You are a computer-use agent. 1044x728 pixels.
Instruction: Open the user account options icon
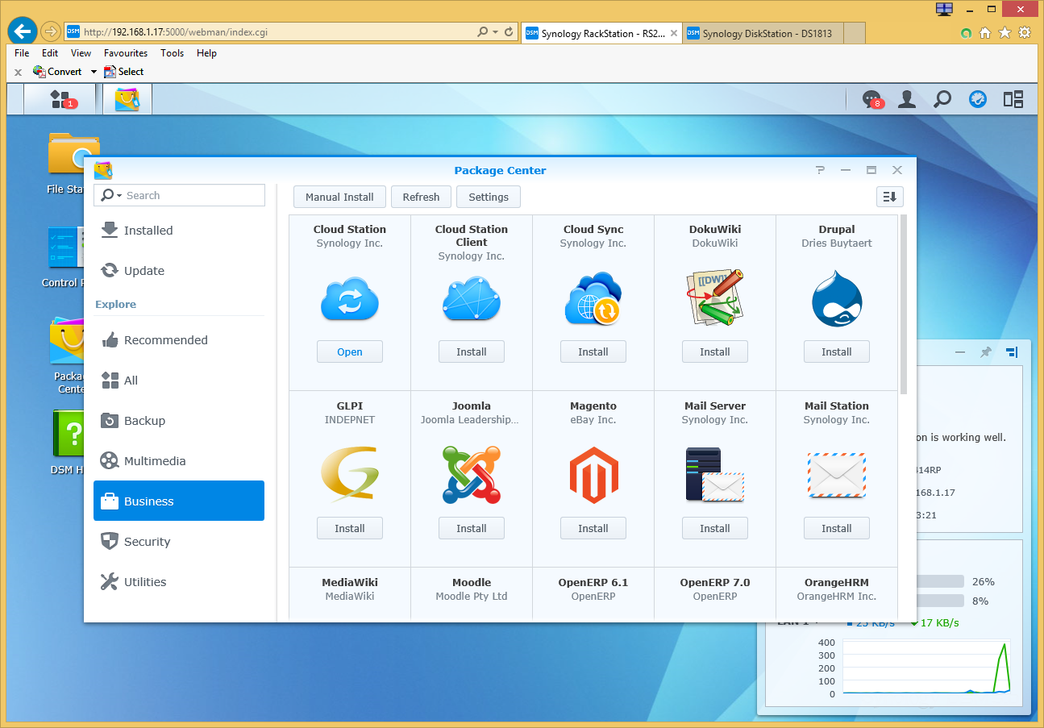(907, 99)
